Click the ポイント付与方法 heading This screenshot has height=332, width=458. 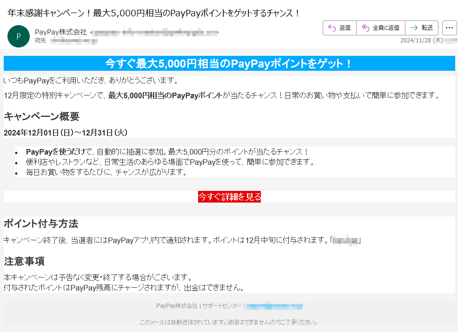[x=41, y=224]
